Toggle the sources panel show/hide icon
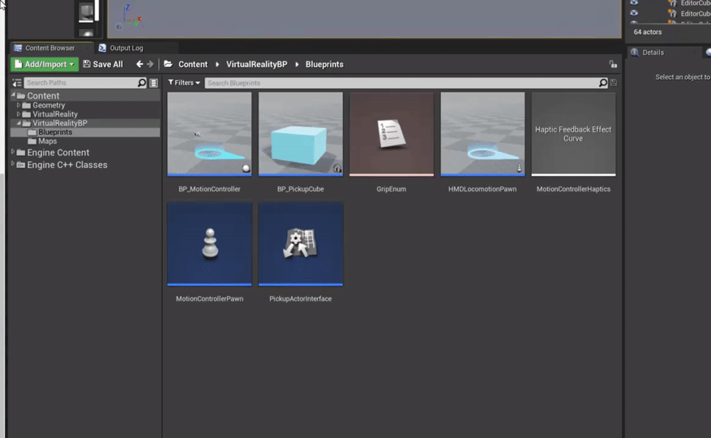The height and width of the screenshot is (438, 711). pos(17,83)
